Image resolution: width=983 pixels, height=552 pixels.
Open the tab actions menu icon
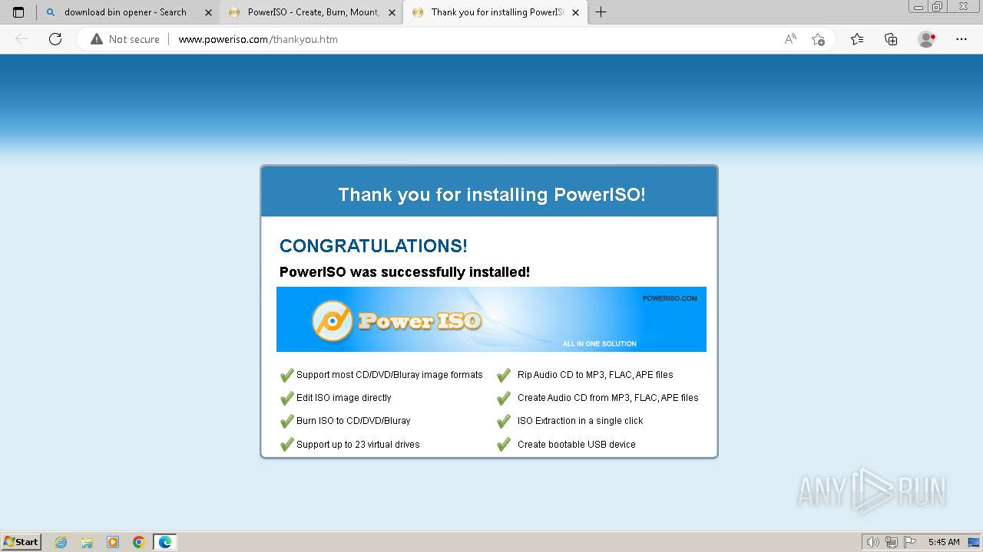(x=18, y=12)
